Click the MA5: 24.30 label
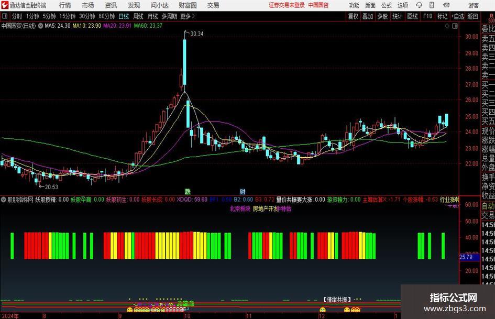This screenshot has width=495, height=319. (x=58, y=26)
